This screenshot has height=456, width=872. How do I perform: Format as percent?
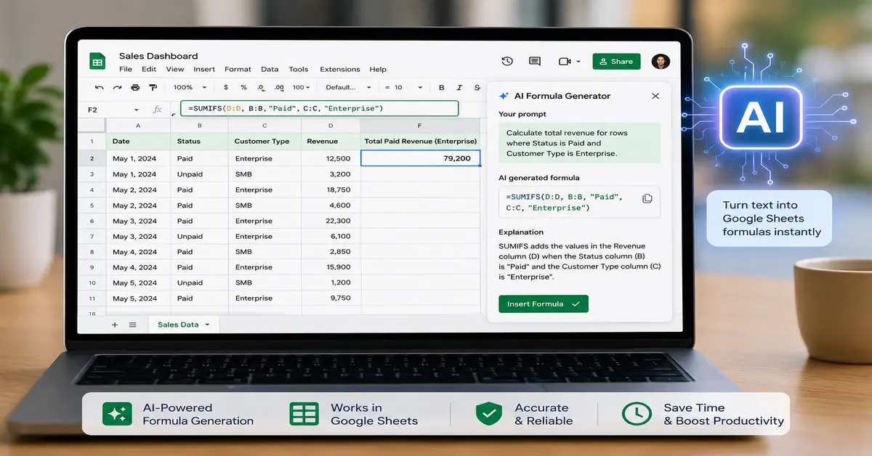tap(243, 88)
